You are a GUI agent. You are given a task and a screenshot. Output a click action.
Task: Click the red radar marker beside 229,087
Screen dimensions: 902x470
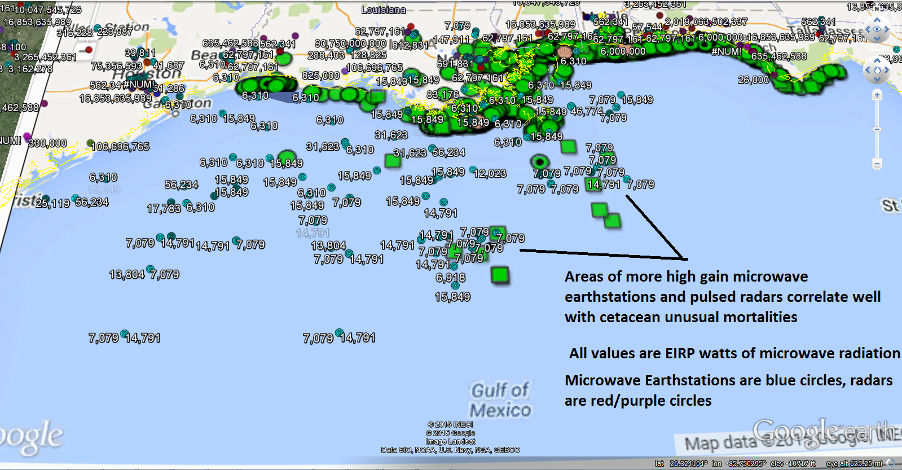(x=89, y=50)
